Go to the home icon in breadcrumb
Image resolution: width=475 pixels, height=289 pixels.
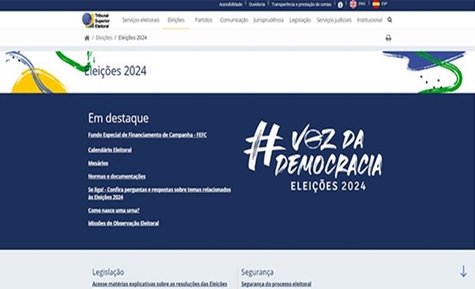87,38
